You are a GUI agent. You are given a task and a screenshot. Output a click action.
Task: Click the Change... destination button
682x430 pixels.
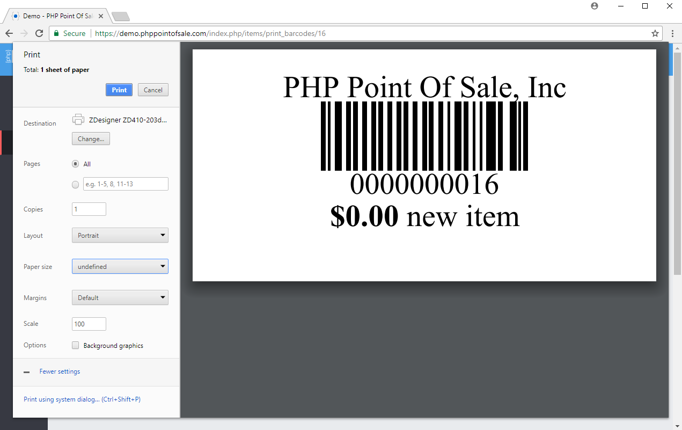point(91,139)
